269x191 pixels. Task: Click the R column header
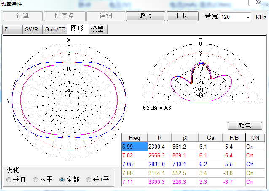[x=160, y=138]
